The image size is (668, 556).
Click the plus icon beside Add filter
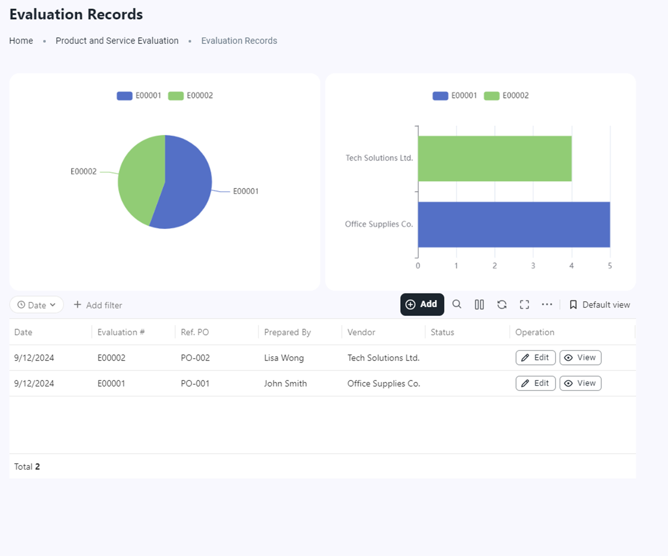click(x=77, y=305)
